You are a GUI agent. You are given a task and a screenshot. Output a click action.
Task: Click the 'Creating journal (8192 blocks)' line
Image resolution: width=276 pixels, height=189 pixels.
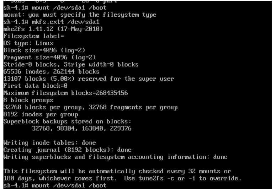(68, 150)
